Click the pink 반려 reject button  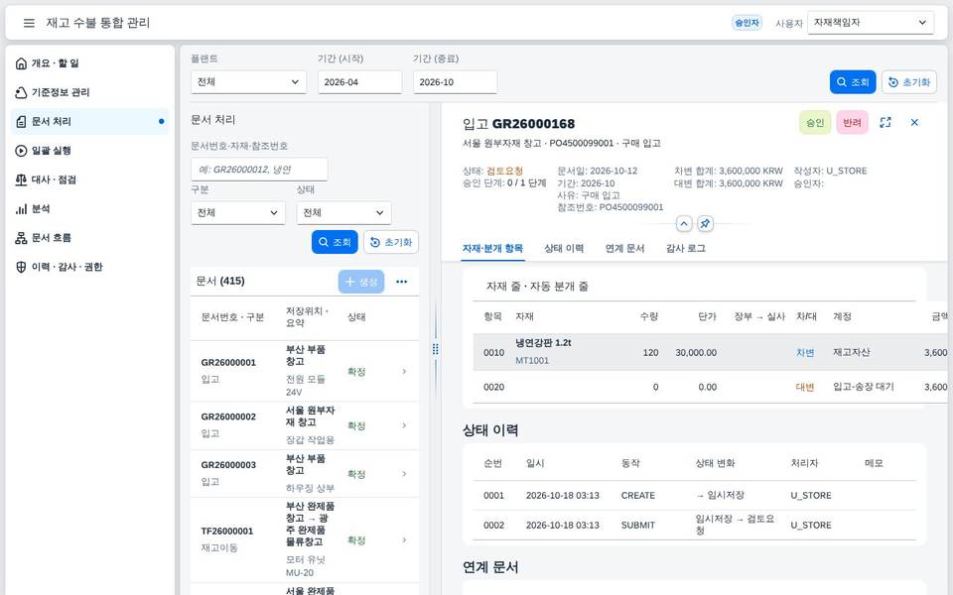tap(852, 123)
